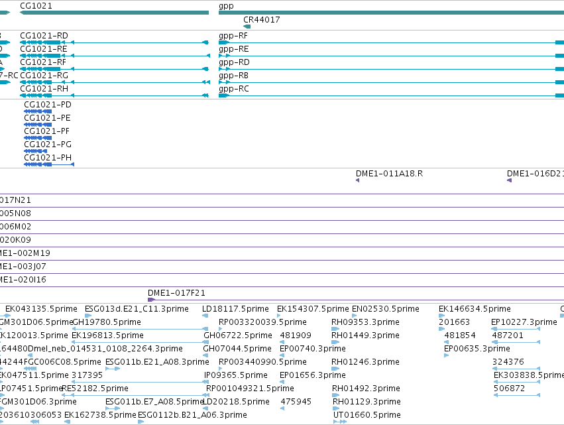564x425 pixels.
Task: Select the feature labeled 324376
Action: pyautogui.click(x=508, y=362)
